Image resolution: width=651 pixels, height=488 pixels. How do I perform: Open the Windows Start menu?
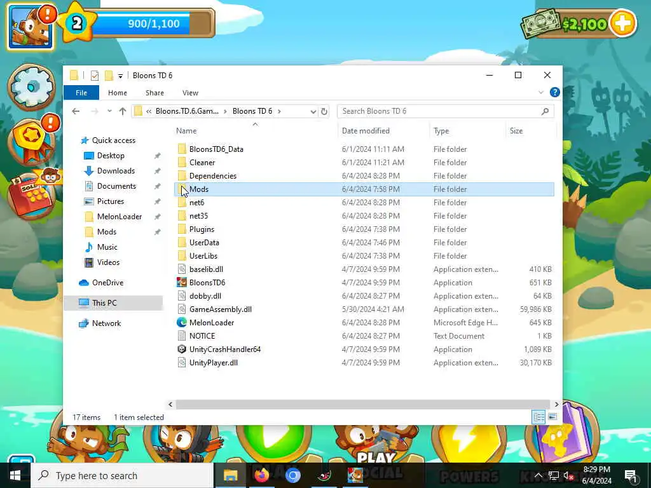[15, 475]
